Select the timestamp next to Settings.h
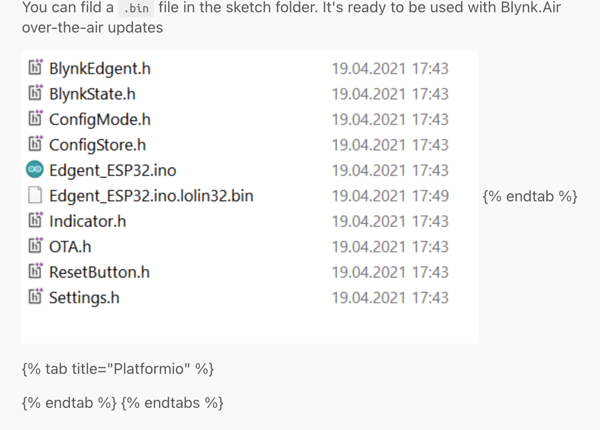Screen dimensions: 600x430 (x=390, y=297)
